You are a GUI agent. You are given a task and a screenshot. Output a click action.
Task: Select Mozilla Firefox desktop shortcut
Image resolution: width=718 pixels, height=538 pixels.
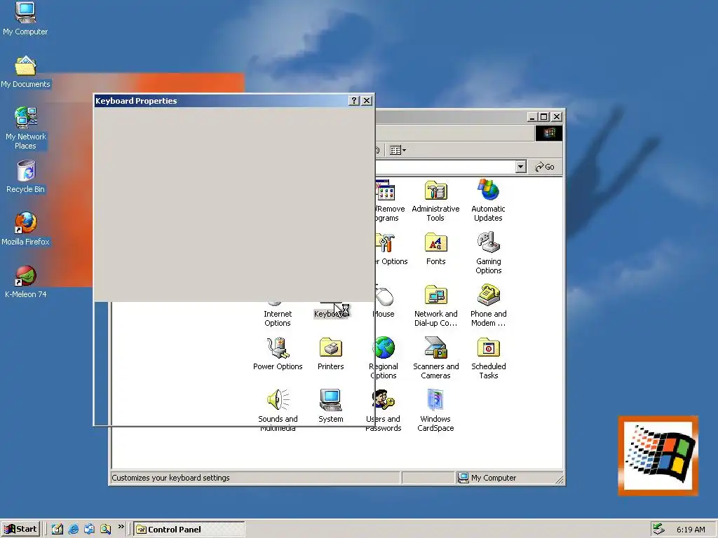(x=25, y=229)
